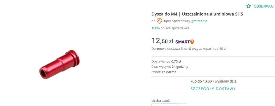Click the OBSERWUJ label
Screen dimensions: 275x106
[263, 6]
